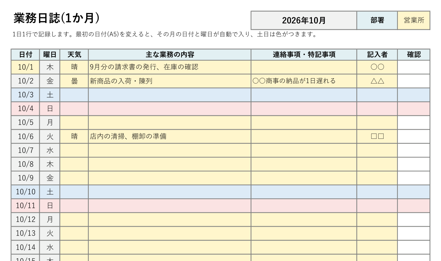The image size is (441, 261).
Task: Click the 木 weekday cell for 10/1
Action: [x=50, y=67]
